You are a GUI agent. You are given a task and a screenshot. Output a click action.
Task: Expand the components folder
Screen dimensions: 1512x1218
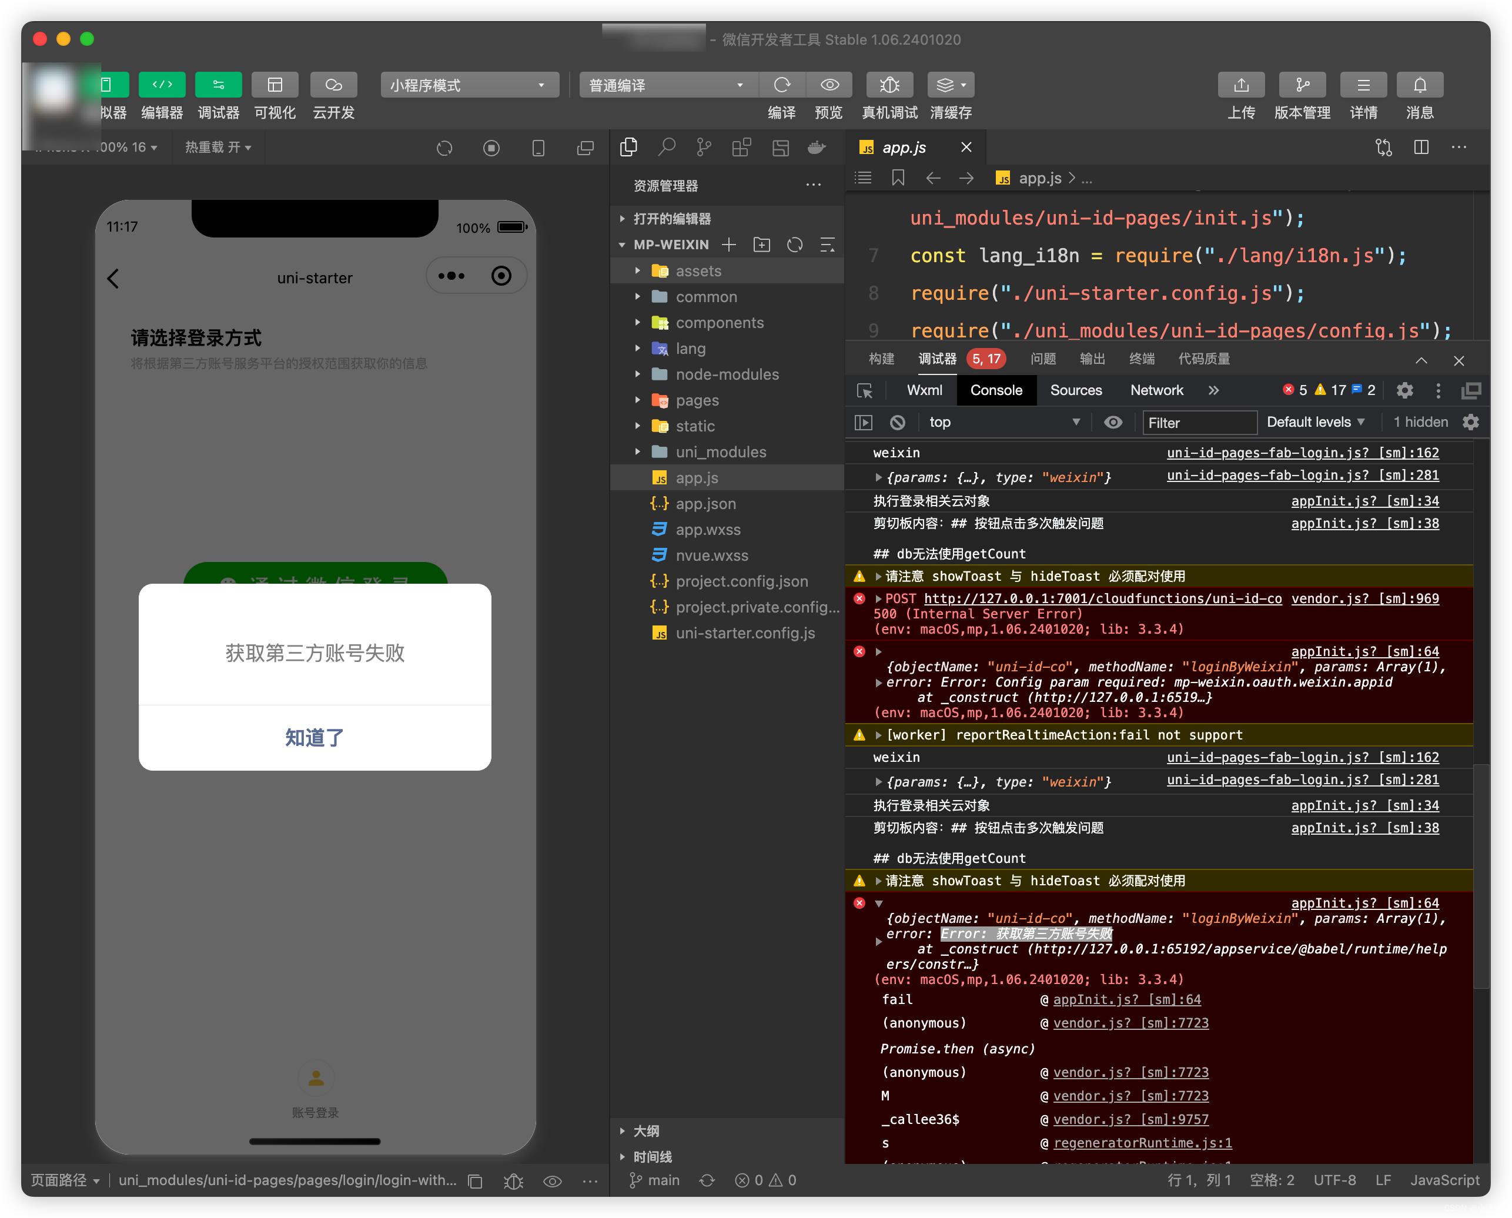point(727,323)
